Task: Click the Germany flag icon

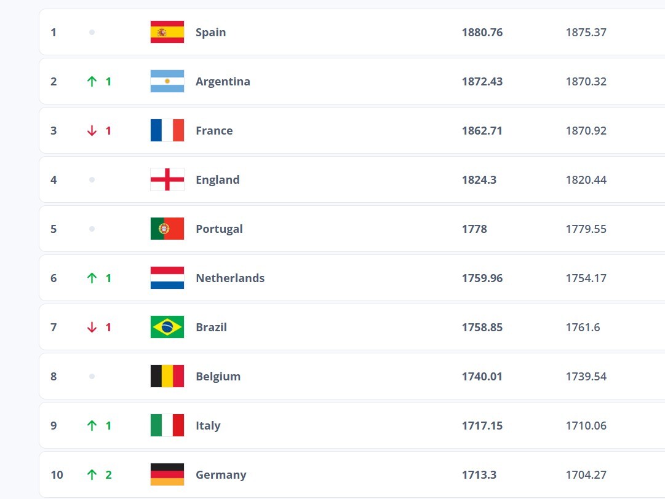Action: pyautogui.click(x=167, y=474)
